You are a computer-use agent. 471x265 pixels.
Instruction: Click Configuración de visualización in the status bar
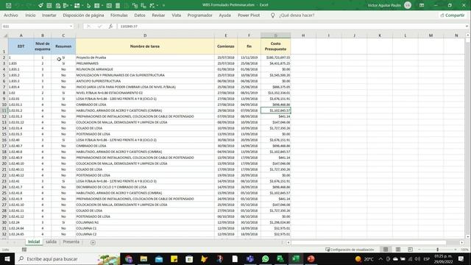pyautogui.click(x=350, y=250)
